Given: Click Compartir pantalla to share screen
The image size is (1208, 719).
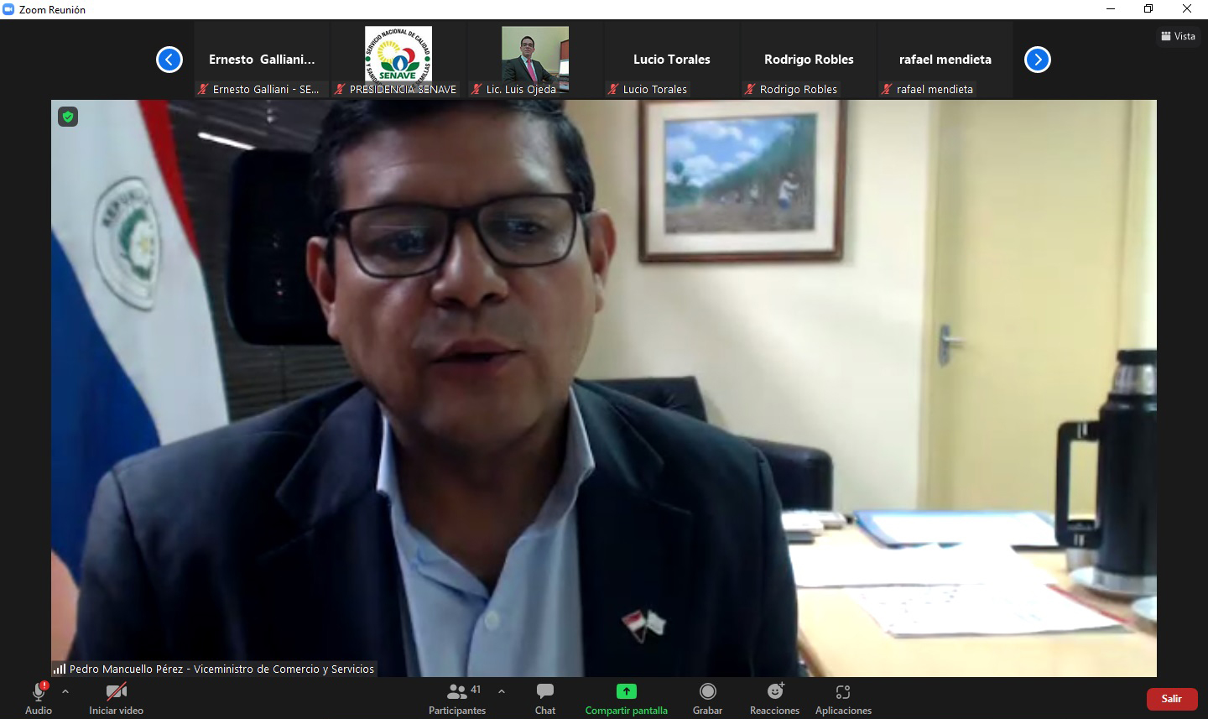Looking at the screenshot, I should pos(627,698).
